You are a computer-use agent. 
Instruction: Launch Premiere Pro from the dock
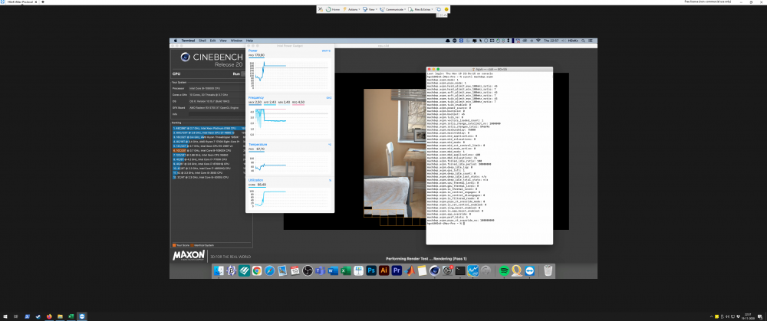coord(397,270)
